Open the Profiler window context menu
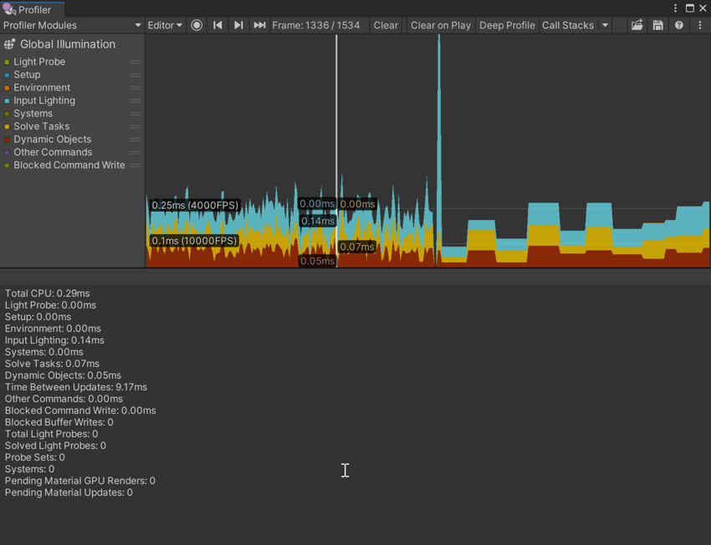711x545 pixels. [x=700, y=25]
